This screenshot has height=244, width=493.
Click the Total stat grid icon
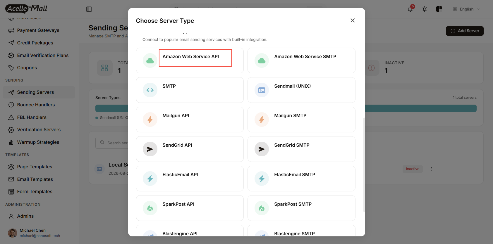pos(105,68)
